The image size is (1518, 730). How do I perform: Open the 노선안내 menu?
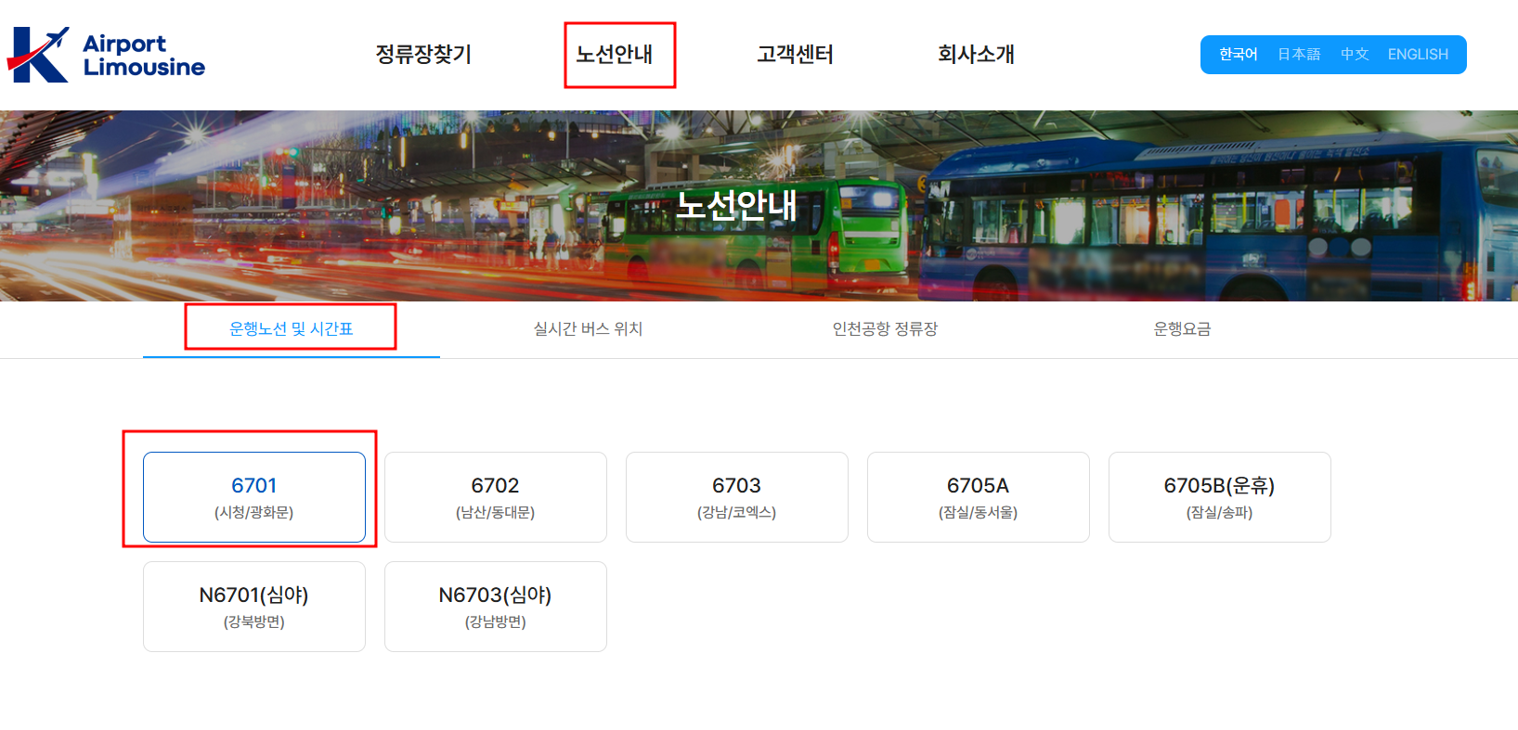615,55
